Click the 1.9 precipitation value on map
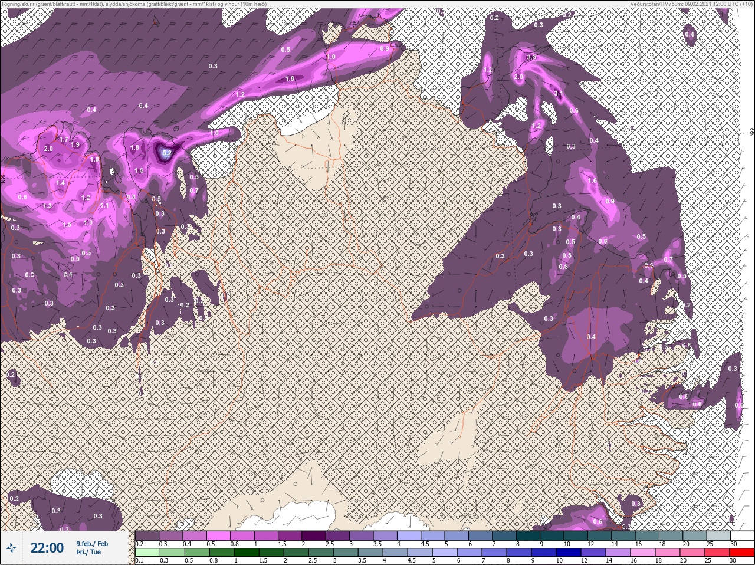Image resolution: width=755 pixels, height=565 pixels. [75, 145]
